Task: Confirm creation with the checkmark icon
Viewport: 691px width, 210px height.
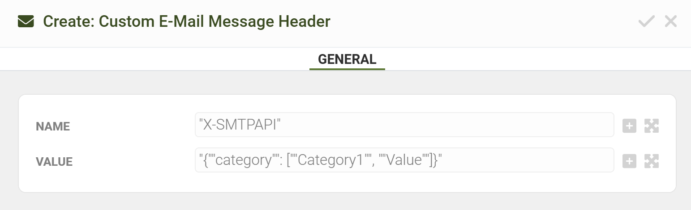Action: [x=646, y=21]
